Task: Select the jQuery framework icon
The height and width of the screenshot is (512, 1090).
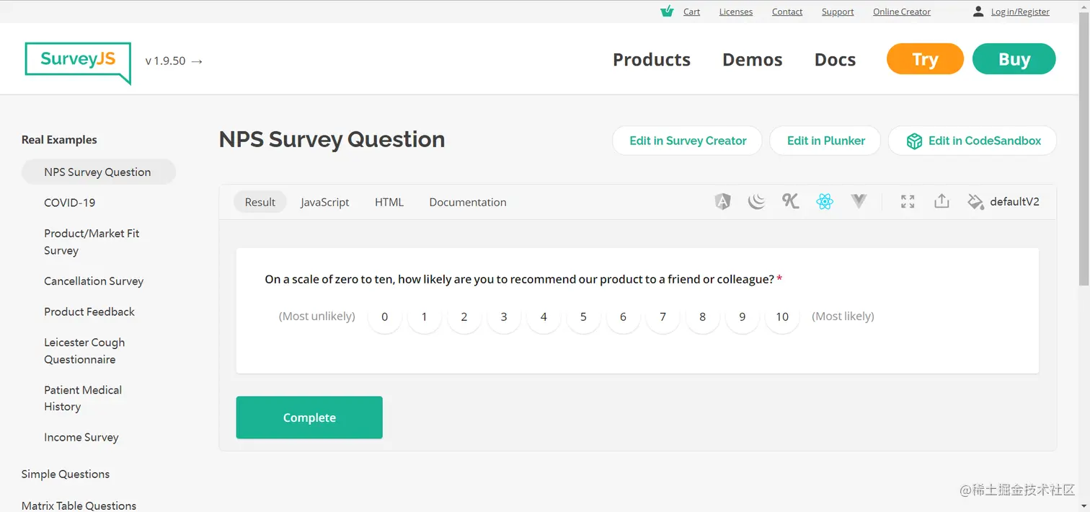Action: [756, 202]
